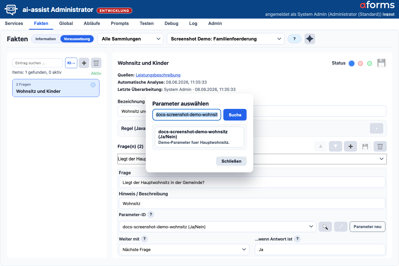Save questions with the Frage(n) disk icon

tap(365, 146)
